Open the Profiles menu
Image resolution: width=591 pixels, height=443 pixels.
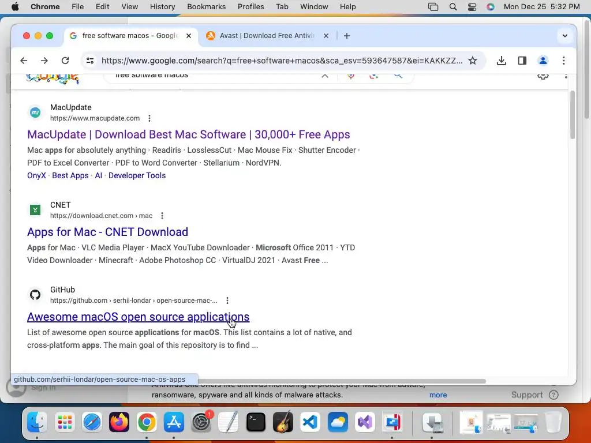pos(250,7)
